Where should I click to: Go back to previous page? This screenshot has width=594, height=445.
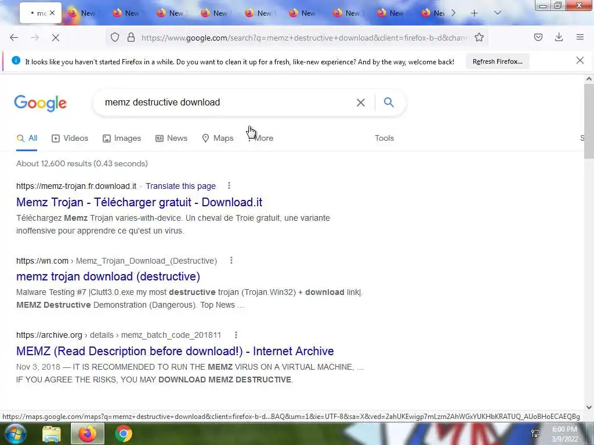coord(14,38)
